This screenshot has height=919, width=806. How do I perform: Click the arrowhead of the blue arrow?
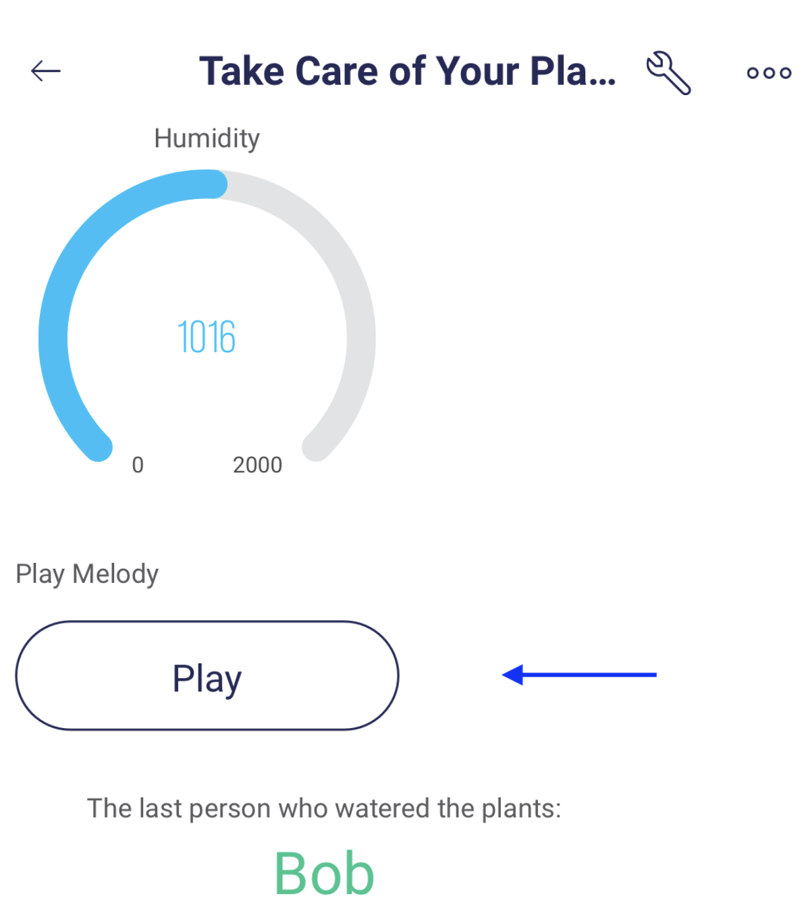coord(513,675)
